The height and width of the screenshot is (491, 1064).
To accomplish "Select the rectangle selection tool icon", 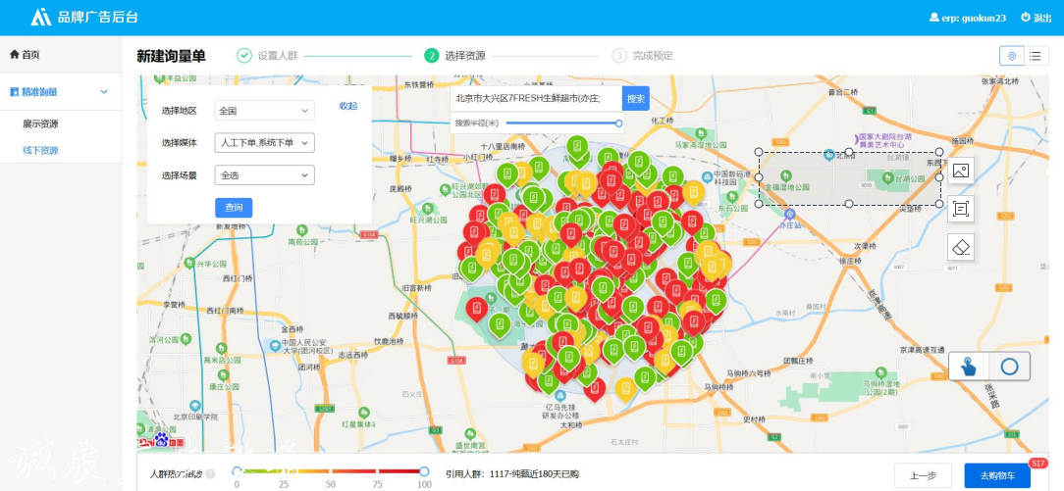I will tap(961, 209).
